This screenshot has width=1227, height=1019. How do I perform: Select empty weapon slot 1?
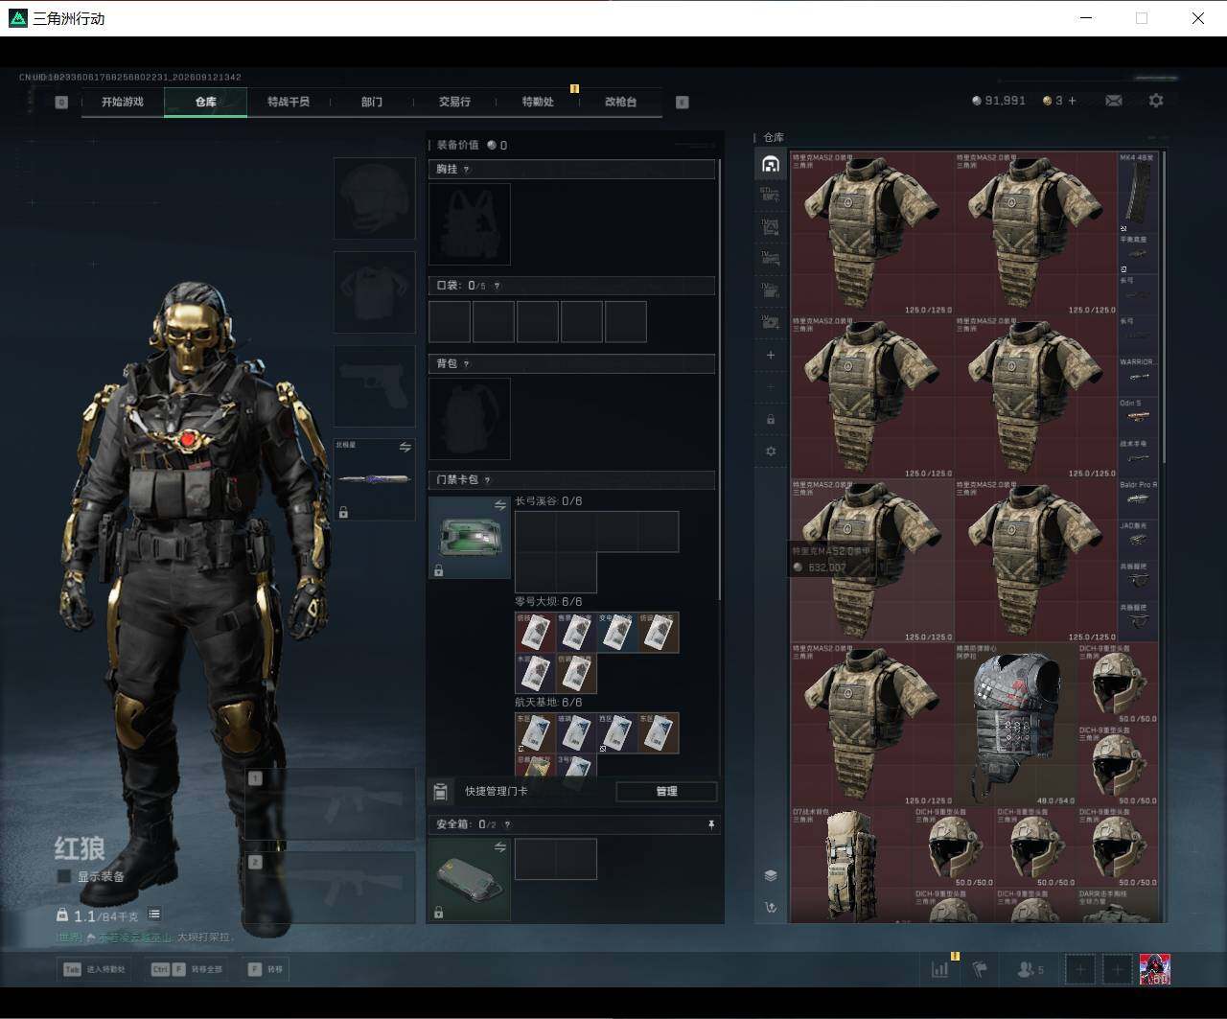(330, 803)
